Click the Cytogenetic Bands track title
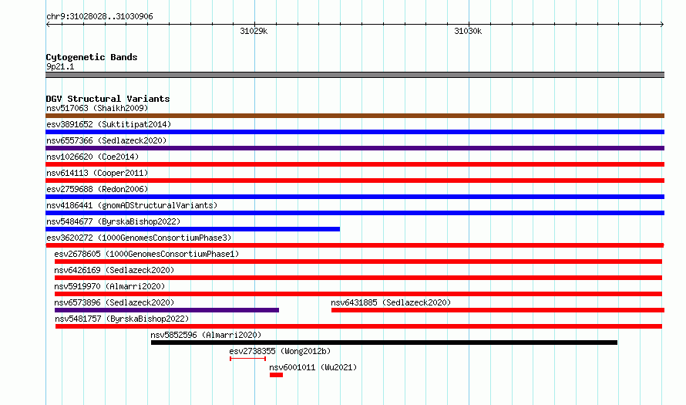This screenshot has width=686, height=405. click(92, 57)
